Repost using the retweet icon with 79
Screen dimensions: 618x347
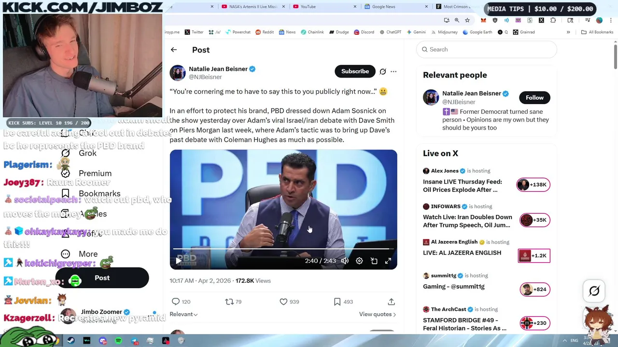tap(229, 302)
